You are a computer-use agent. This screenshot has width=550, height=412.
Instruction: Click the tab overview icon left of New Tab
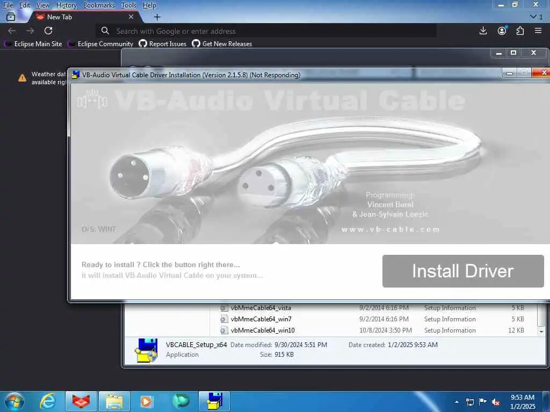tap(11, 17)
